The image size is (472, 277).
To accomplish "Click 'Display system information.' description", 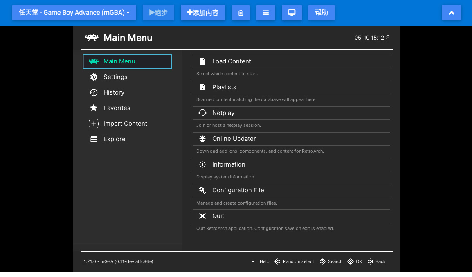I will [225, 177].
